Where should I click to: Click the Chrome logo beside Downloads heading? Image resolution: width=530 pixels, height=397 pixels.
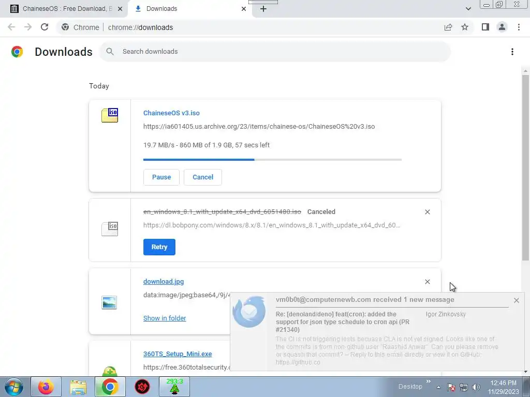[x=17, y=52]
